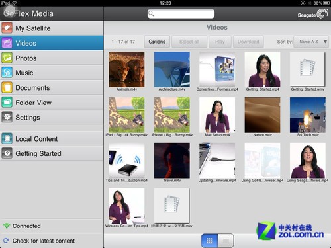Click the GoFlex Media title
The image size is (331, 248).
(28, 13)
